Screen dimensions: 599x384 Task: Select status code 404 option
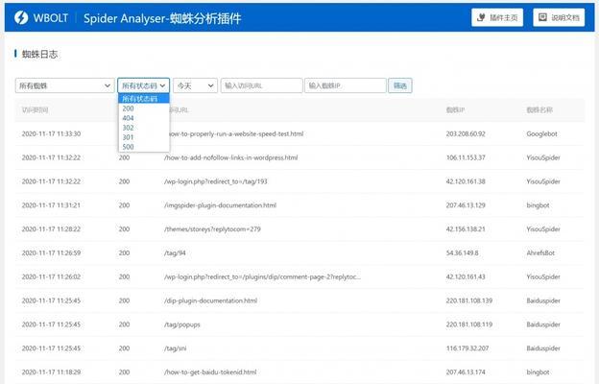(144, 118)
